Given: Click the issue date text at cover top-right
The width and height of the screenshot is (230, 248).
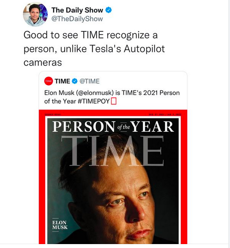Looking at the screenshot, I should 165,115.
